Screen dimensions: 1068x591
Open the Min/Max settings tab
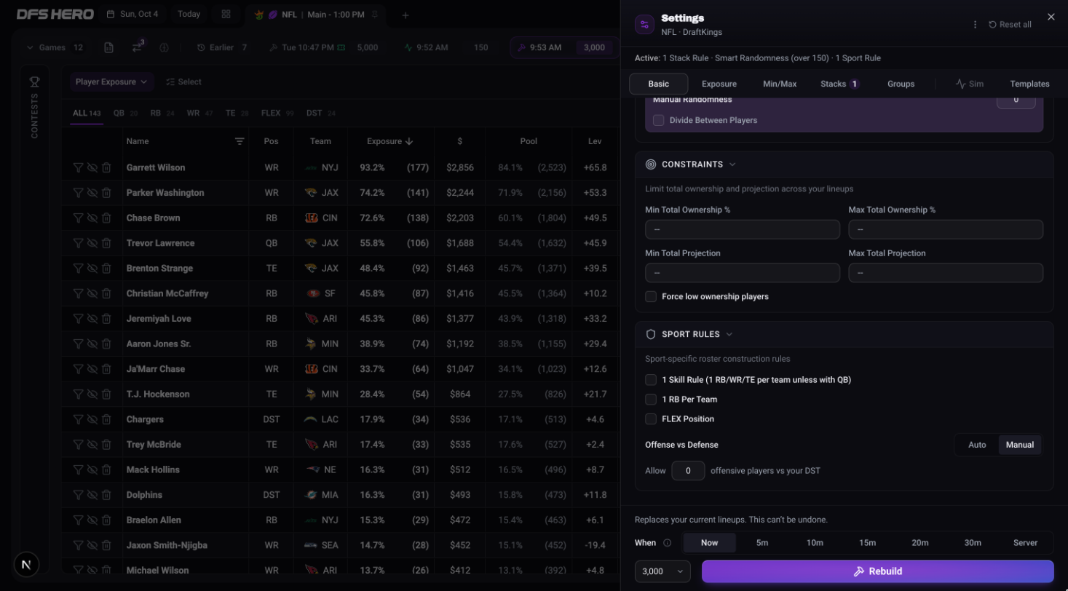pyautogui.click(x=780, y=84)
